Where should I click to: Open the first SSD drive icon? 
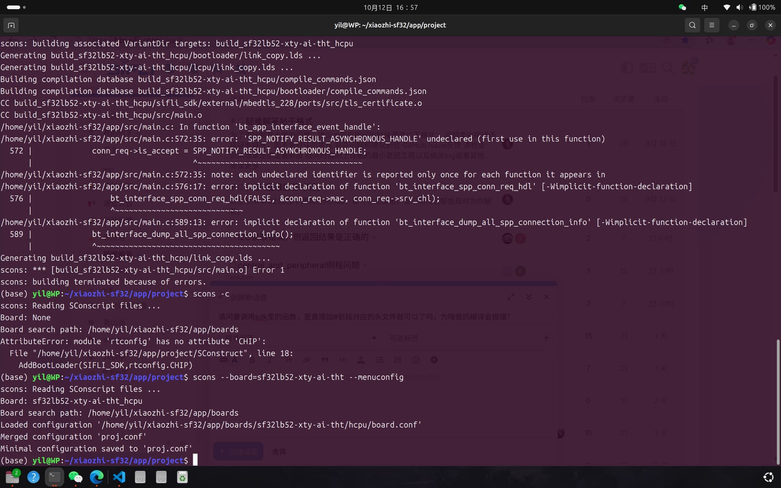[x=140, y=477]
